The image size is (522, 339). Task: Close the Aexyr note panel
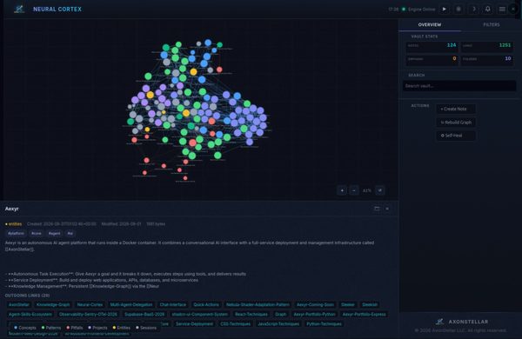click(x=387, y=209)
